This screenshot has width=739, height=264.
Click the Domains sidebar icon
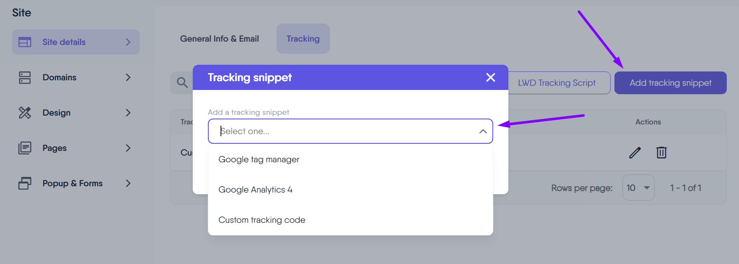(25, 77)
